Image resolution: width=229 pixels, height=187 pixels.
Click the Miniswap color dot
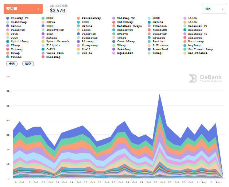(43, 57)
